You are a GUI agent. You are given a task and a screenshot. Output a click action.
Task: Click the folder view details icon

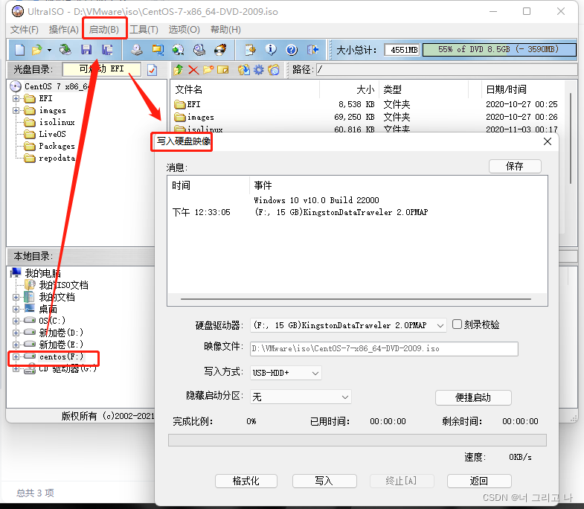[x=273, y=70]
